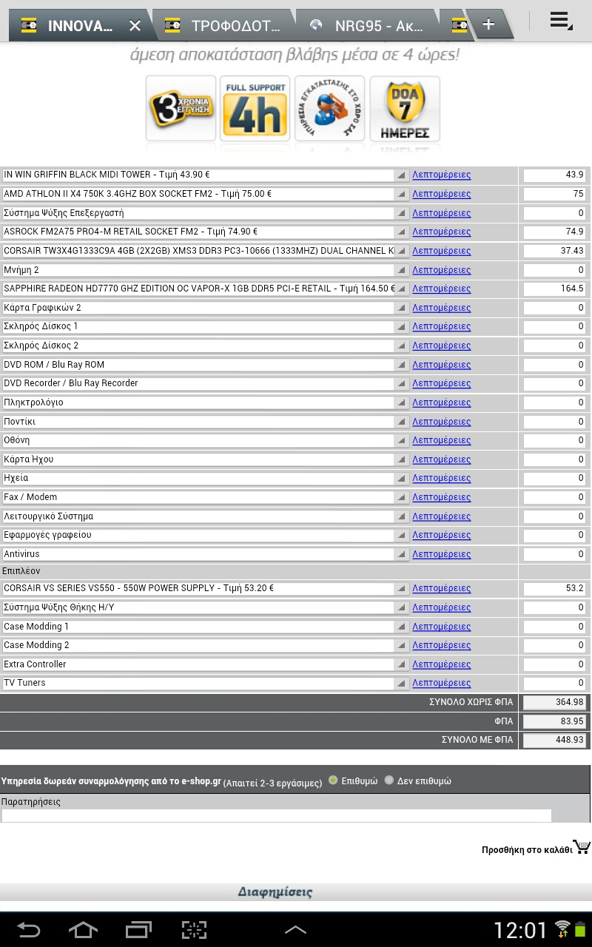592x947 pixels.
Task: Tap the Android home button
Action: 83,929
